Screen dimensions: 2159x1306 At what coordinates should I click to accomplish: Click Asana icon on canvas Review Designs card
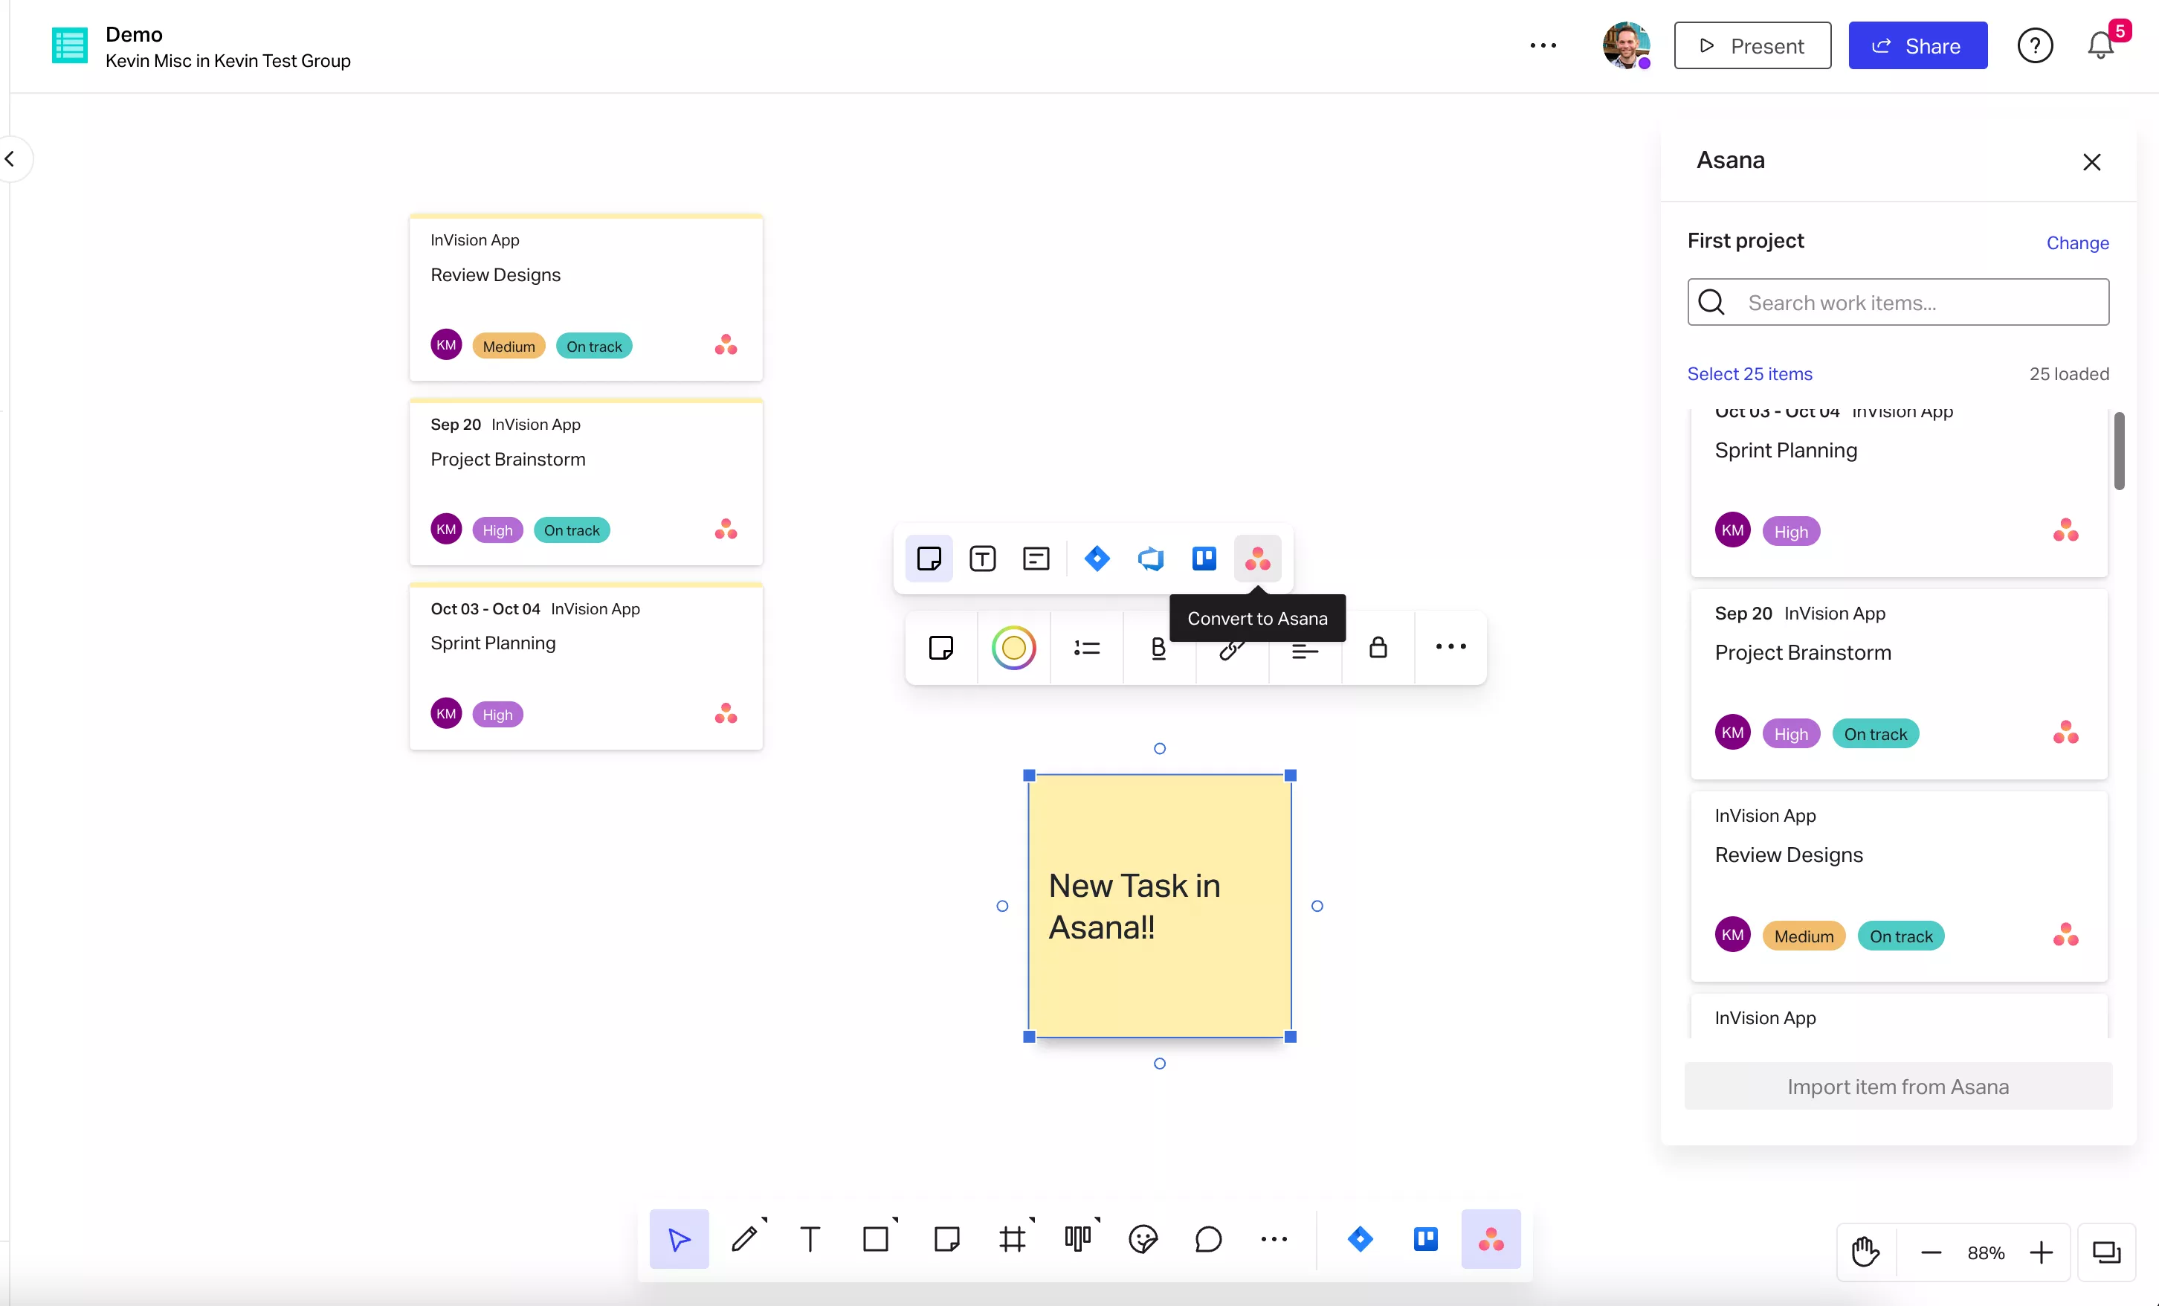[726, 345]
